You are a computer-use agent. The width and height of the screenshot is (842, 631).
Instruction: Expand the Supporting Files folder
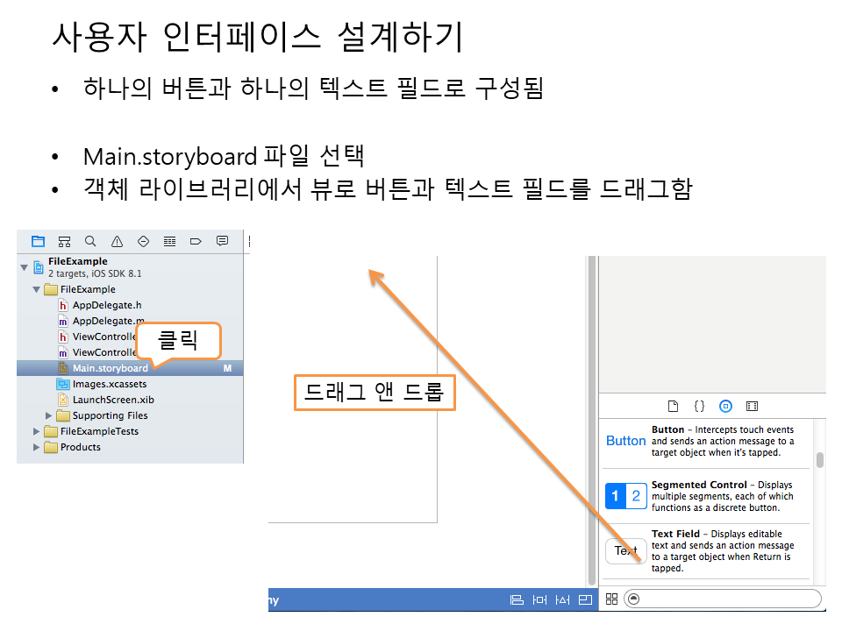(x=50, y=415)
